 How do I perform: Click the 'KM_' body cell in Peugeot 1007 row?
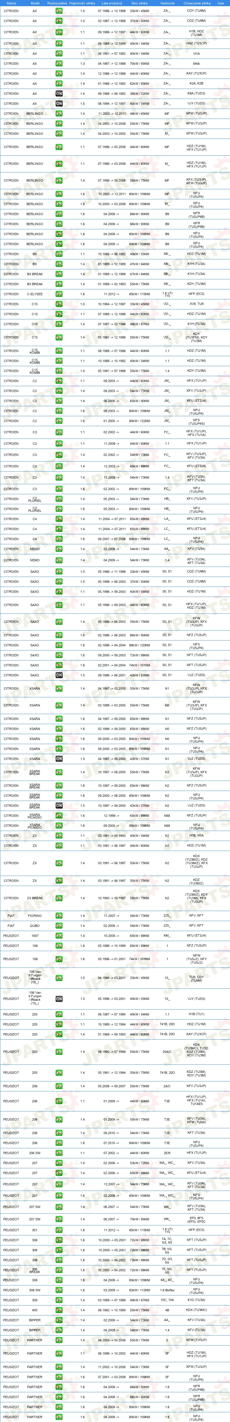[167, 936]
